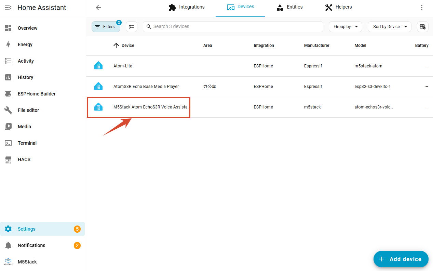Open the three-dot overflow menu
433x271 pixels.
(421, 8)
